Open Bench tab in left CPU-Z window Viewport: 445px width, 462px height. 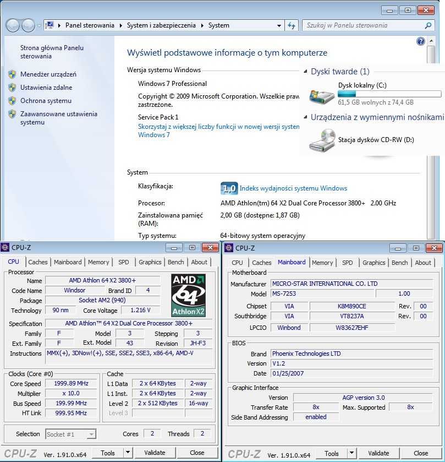pyautogui.click(x=175, y=262)
